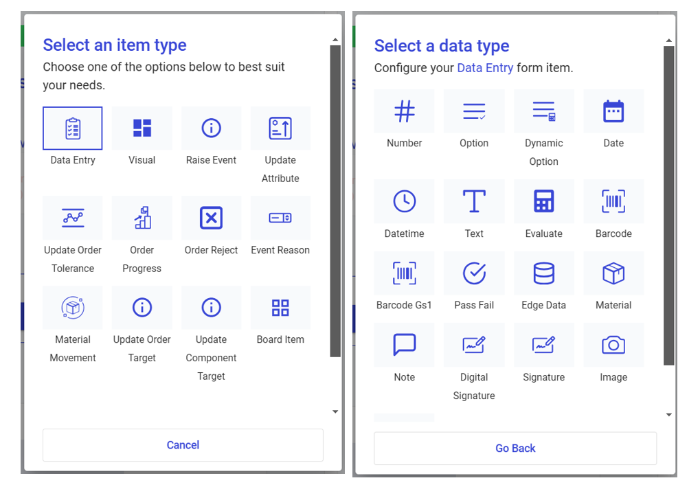Click the item type dialog scrollbar

(x=335, y=199)
